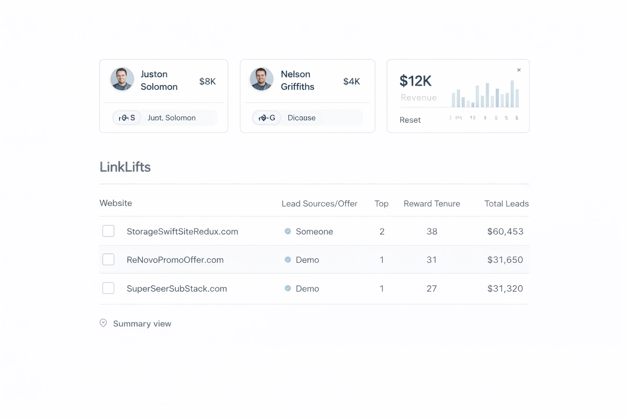Check the ReNovoPromoOffer.com row checkbox

pos(108,259)
